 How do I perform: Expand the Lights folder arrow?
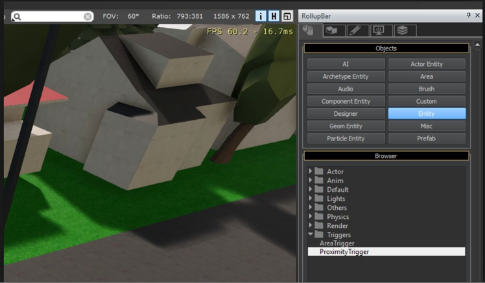[310, 198]
